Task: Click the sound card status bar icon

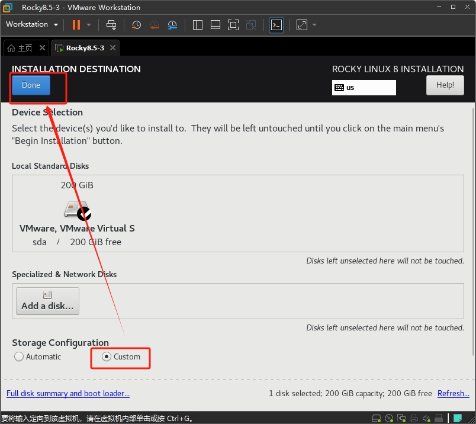Action: pos(426,418)
